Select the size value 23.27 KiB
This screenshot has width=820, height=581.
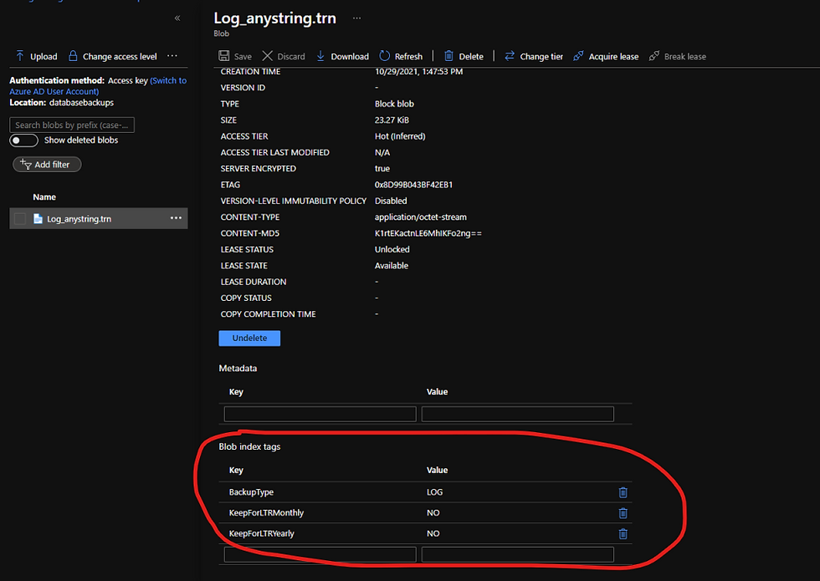(392, 120)
